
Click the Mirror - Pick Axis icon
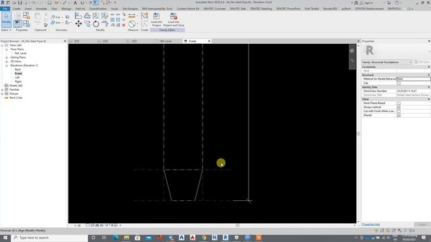tap(96, 15)
